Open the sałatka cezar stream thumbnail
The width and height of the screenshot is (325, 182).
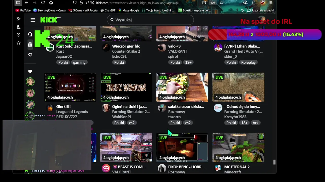tap(182, 87)
